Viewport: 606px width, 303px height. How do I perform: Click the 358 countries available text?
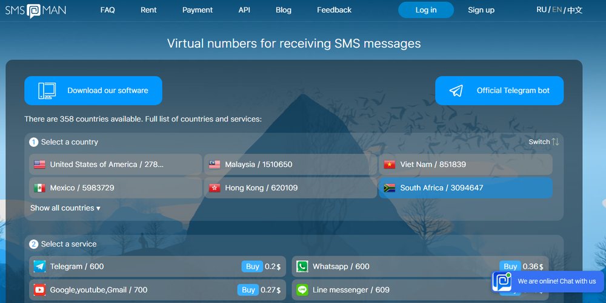143,119
